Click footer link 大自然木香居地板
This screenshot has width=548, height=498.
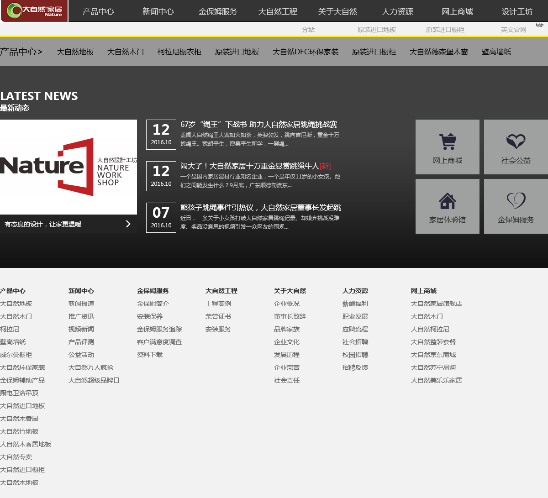click(x=26, y=444)
